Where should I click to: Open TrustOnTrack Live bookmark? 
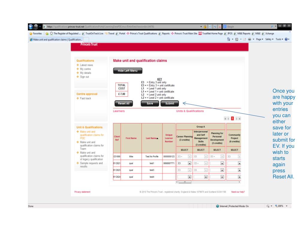click(93, 34)
